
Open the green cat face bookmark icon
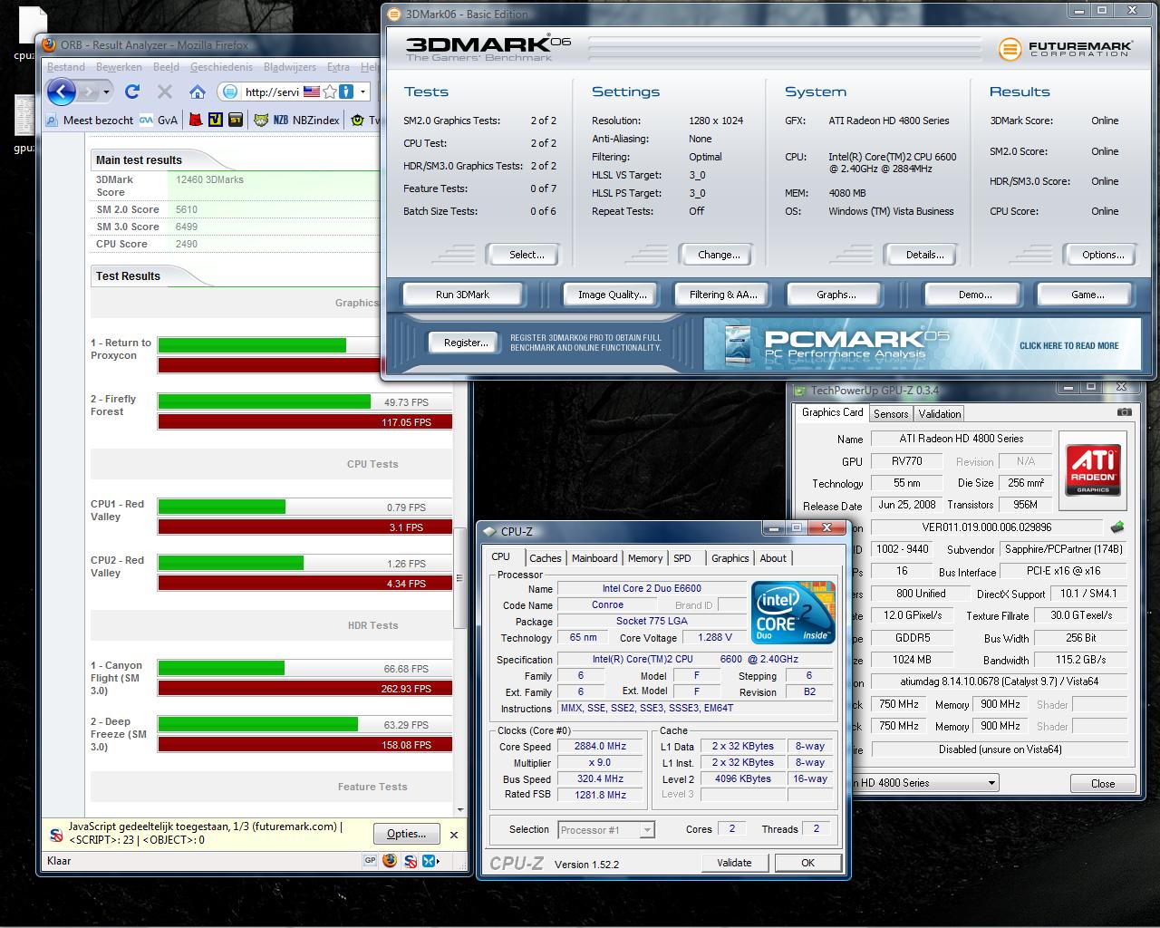[x=261, y=120]
